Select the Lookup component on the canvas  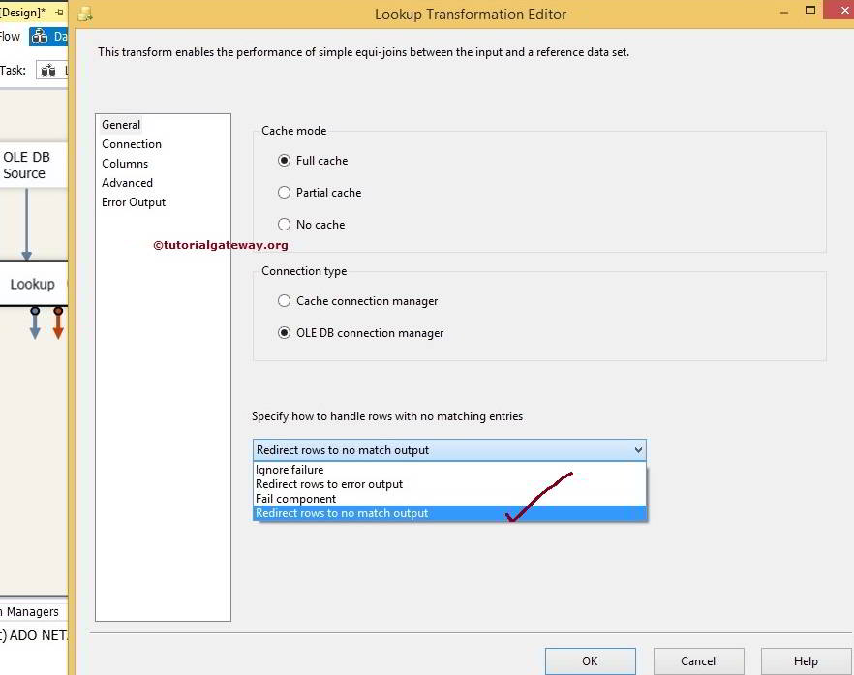point(32,284)
